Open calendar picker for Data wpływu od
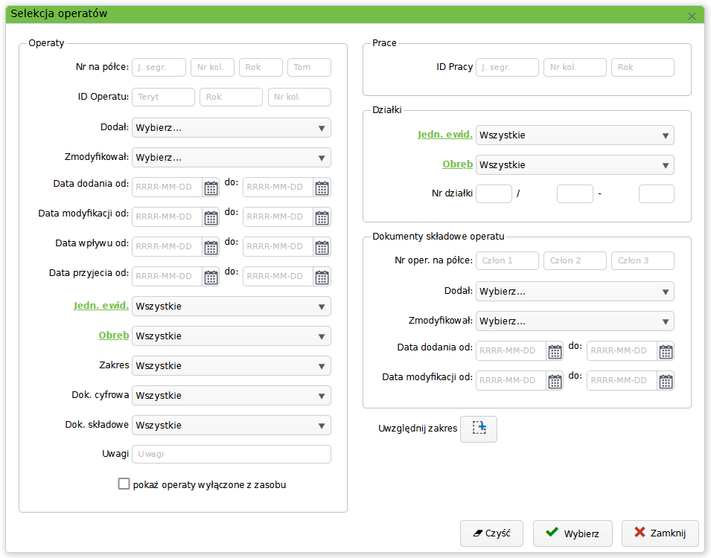This screenshot has width=711, height=558. [211, 247]
